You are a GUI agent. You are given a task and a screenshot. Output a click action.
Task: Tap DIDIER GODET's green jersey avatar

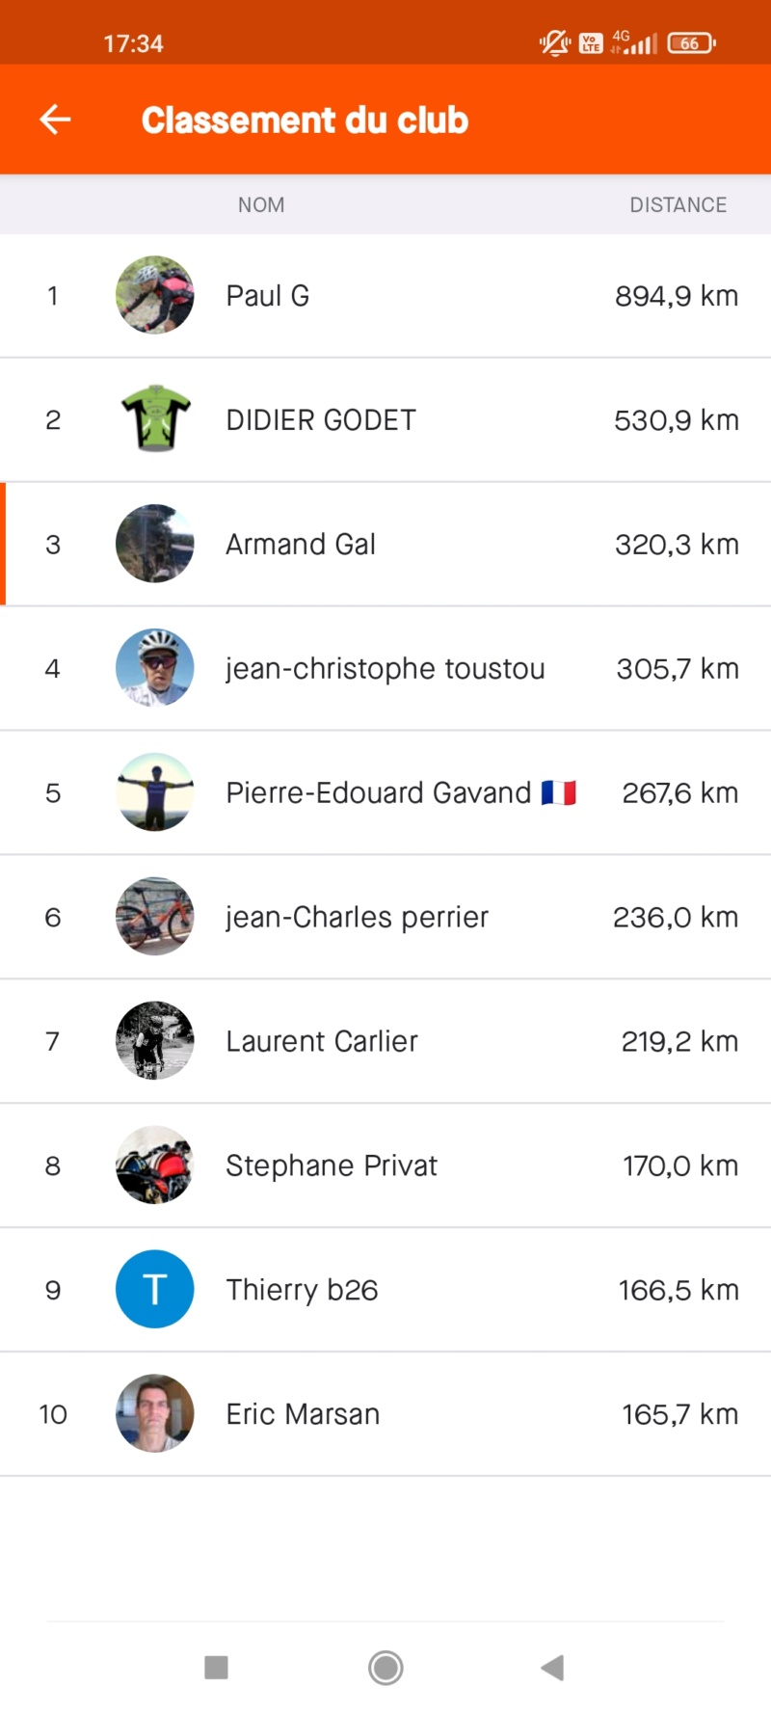pyautogui.click(x=154, y=419)
